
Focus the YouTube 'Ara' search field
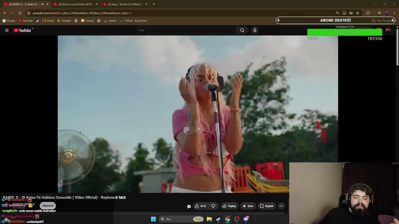[x=186, y=30]
